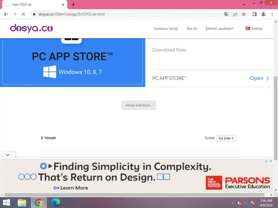Click the address bar URL
The height and width of the screenshot is (208, 278).
point(71,14)
